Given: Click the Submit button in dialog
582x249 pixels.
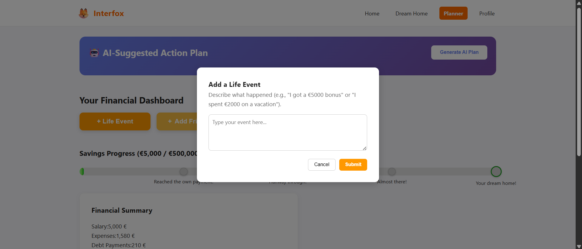Looking at the screenshot, I should [353, 165].
